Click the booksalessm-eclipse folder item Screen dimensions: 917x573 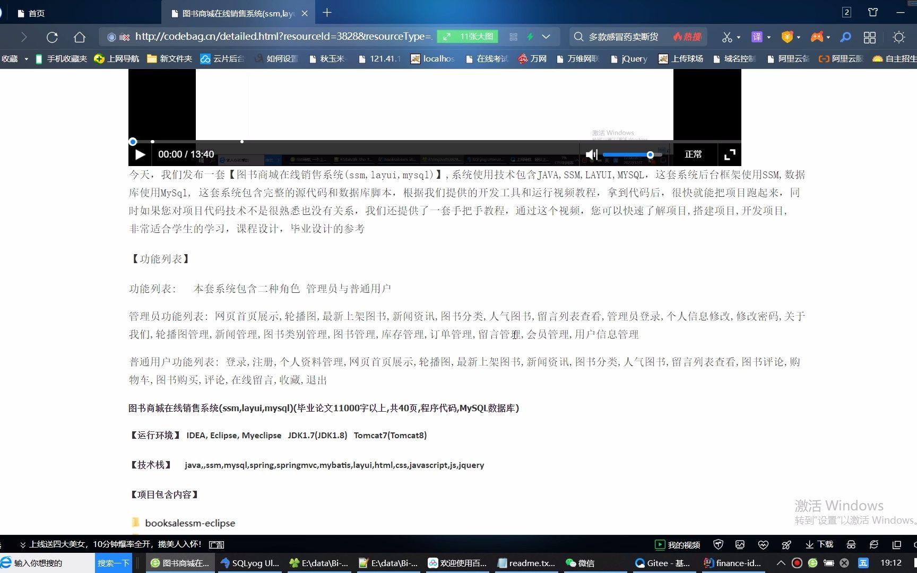(x=183, y=523)
